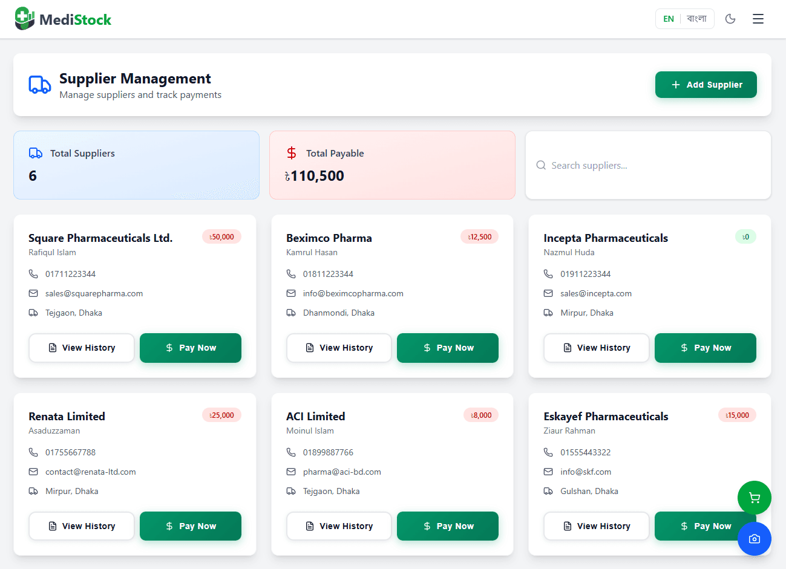Viewport: 786px width, 569px height.
Task: Pay Now for Beximco Pharma
Action: pos(447,348)
